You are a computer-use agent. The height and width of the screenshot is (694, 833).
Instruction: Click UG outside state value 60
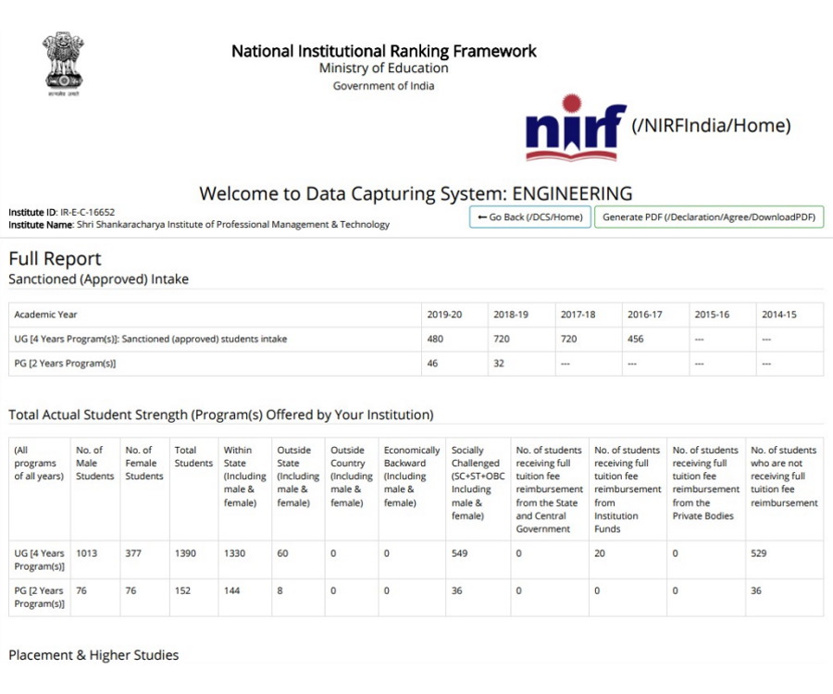tap(282, 553)
